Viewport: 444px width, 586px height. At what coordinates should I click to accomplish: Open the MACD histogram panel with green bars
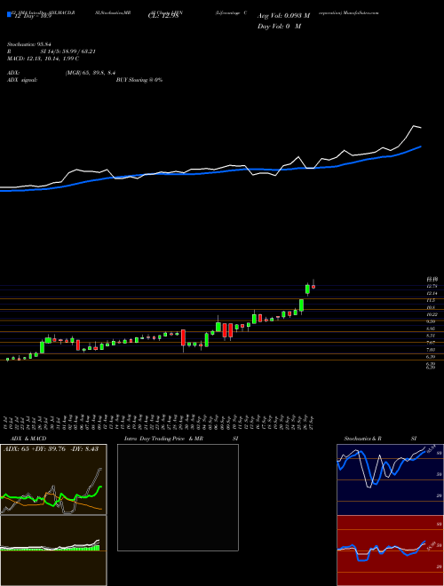(53, 550)
